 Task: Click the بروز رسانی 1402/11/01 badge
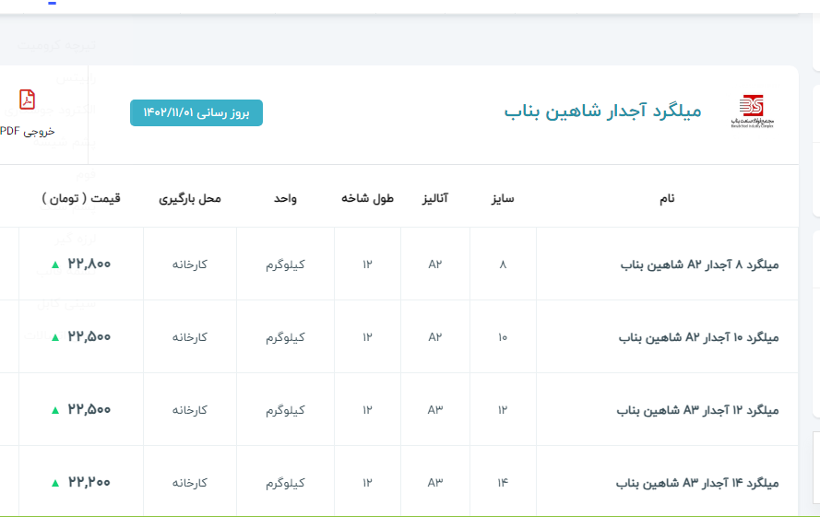click(x=196, y=112)
